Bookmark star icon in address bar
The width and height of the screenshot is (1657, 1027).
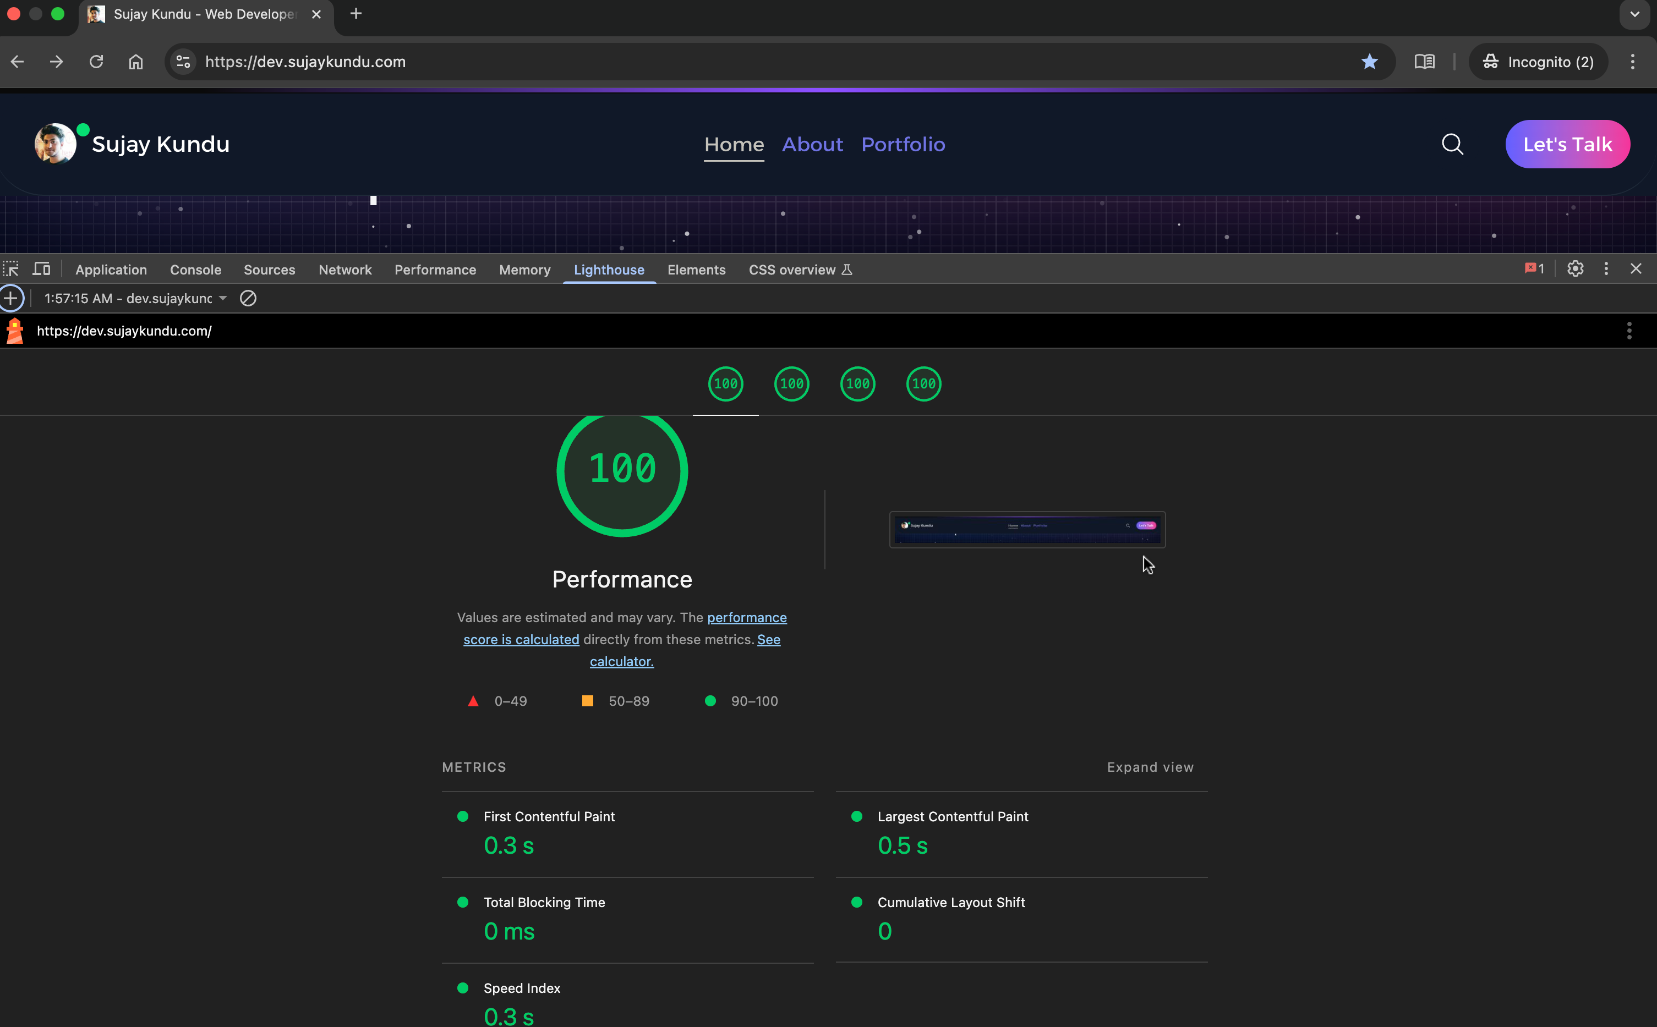coord(1369,62)
